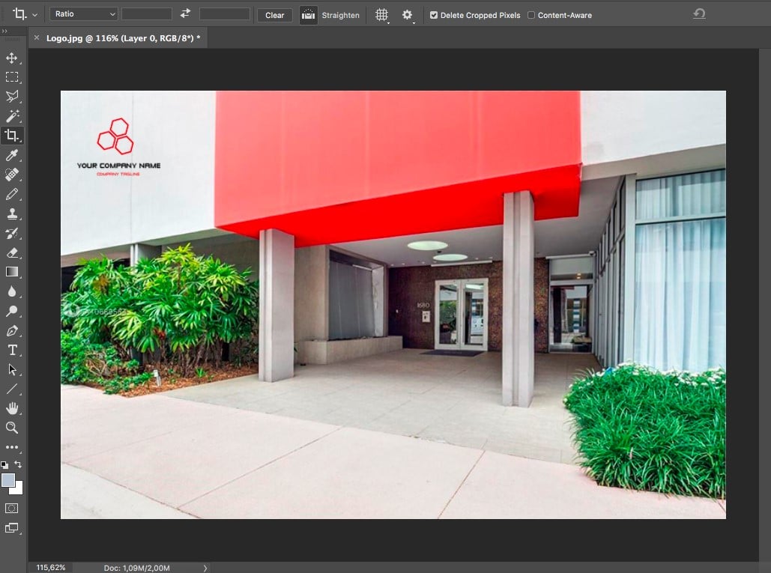Activate the Eyedropper tool

point(12,155)
